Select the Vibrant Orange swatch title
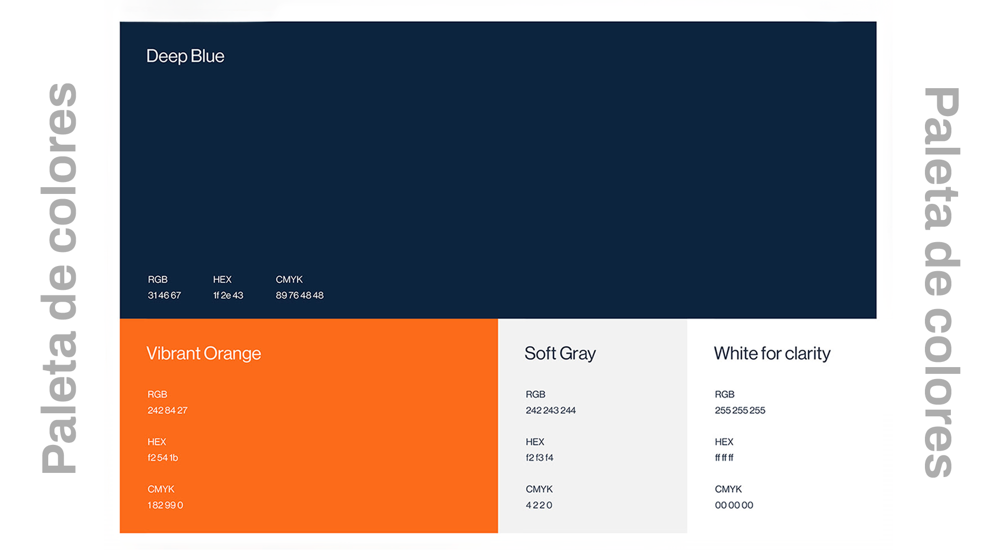 [x=204, y=354]
